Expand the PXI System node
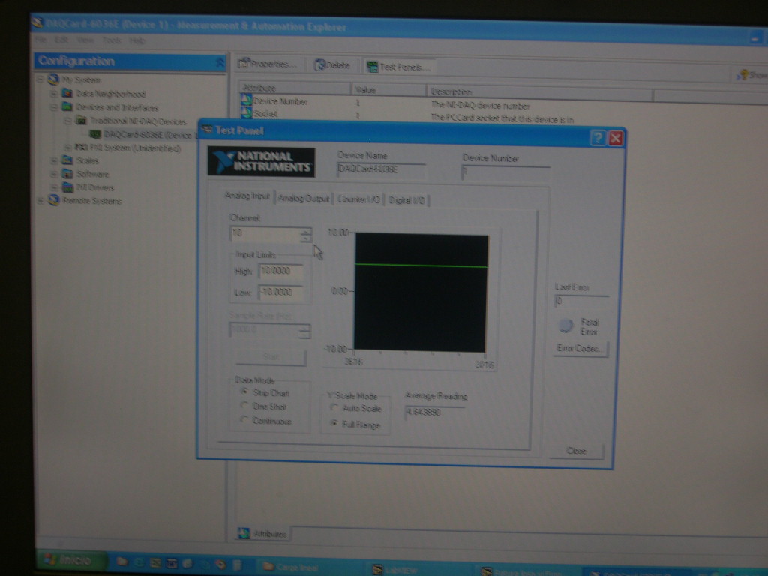 tap(68, 148)
